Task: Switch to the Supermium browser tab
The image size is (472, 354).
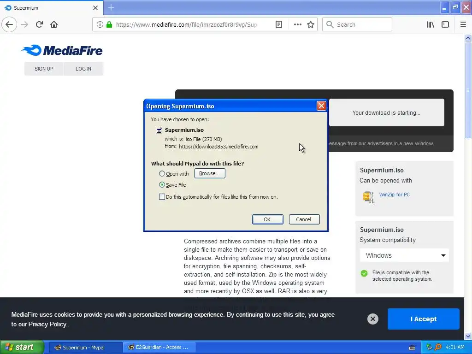Action: tap(52, 8)
